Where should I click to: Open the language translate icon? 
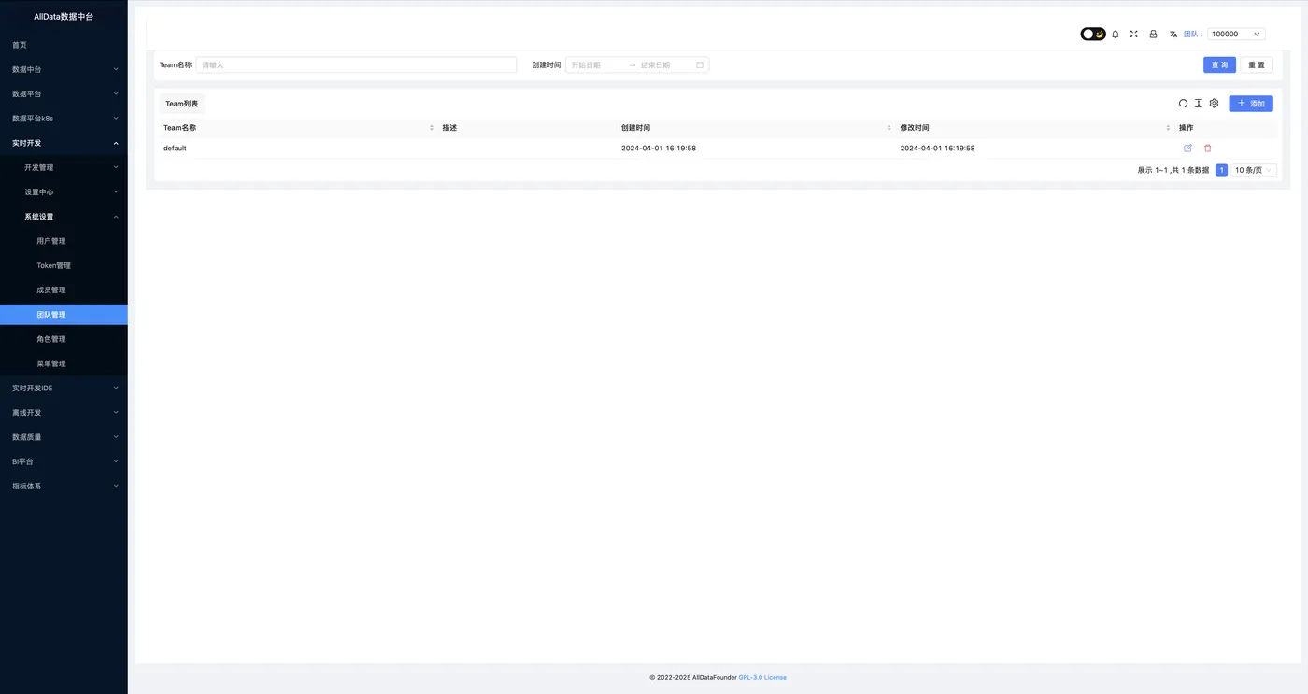(x=1173, y=34)
